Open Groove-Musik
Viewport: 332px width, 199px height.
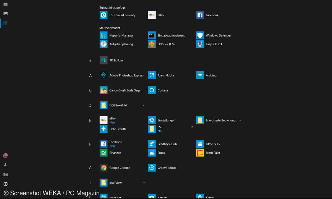162,167
